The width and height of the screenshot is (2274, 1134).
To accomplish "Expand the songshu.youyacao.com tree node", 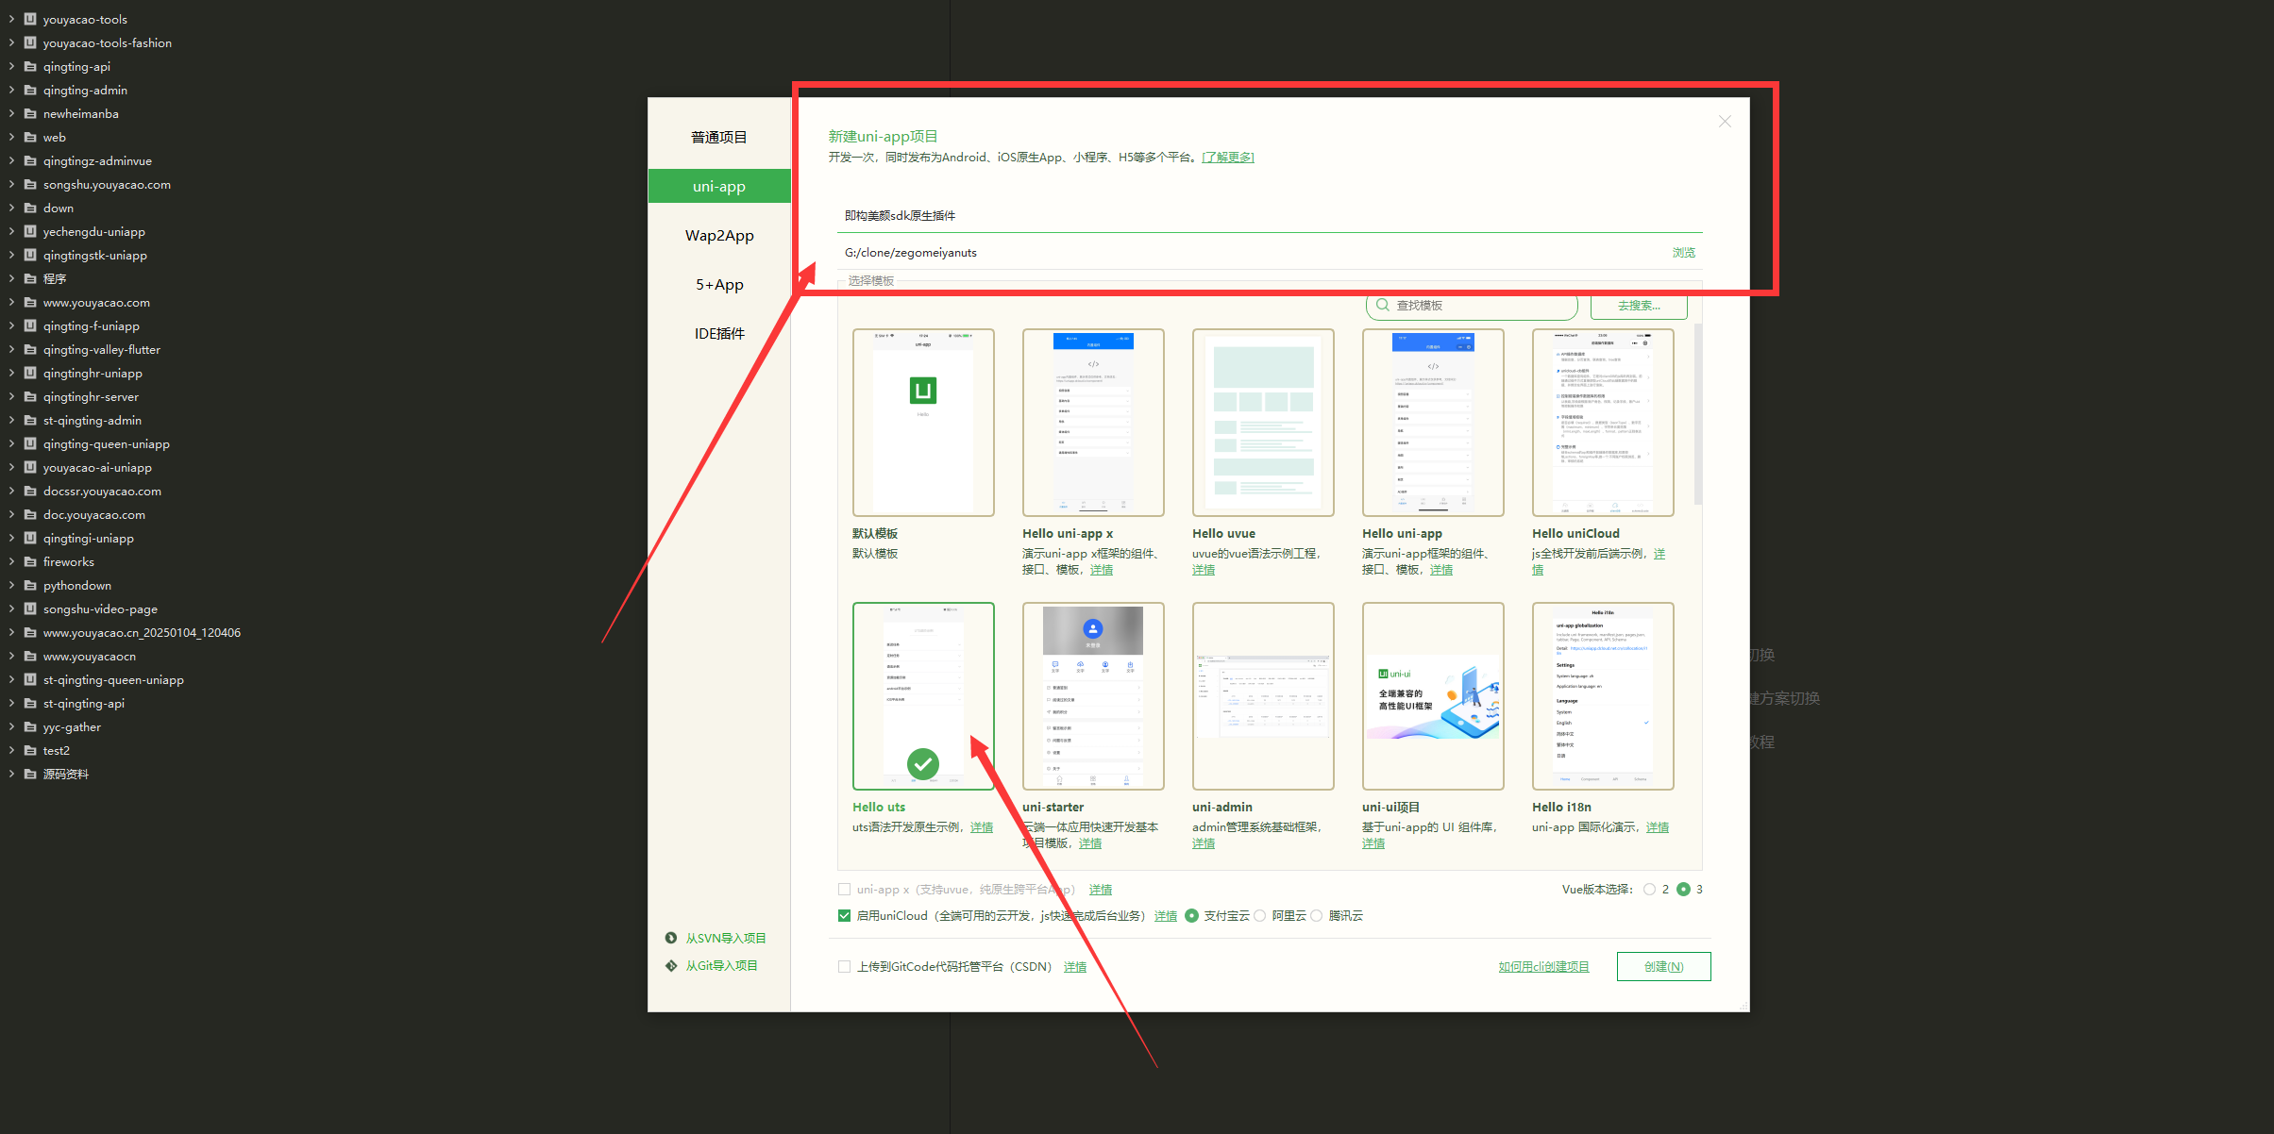I will (x=11, y=184).
